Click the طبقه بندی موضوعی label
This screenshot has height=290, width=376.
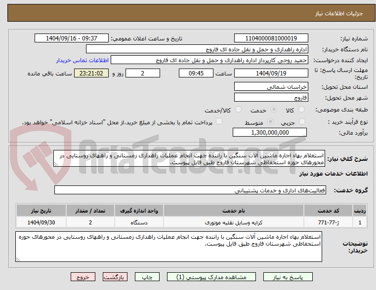(341, 109)
